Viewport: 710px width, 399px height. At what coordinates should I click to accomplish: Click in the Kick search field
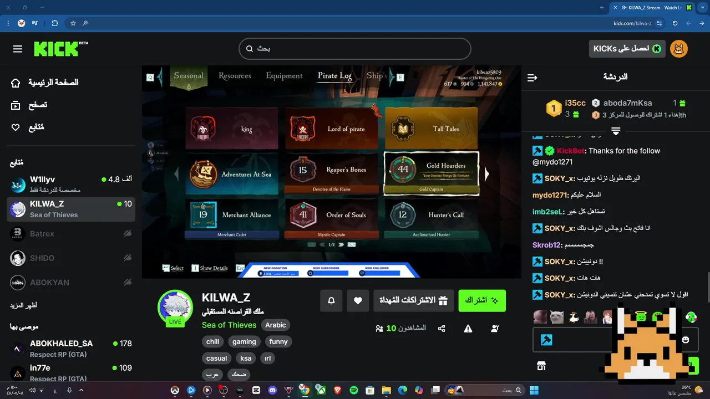[355, 49]
